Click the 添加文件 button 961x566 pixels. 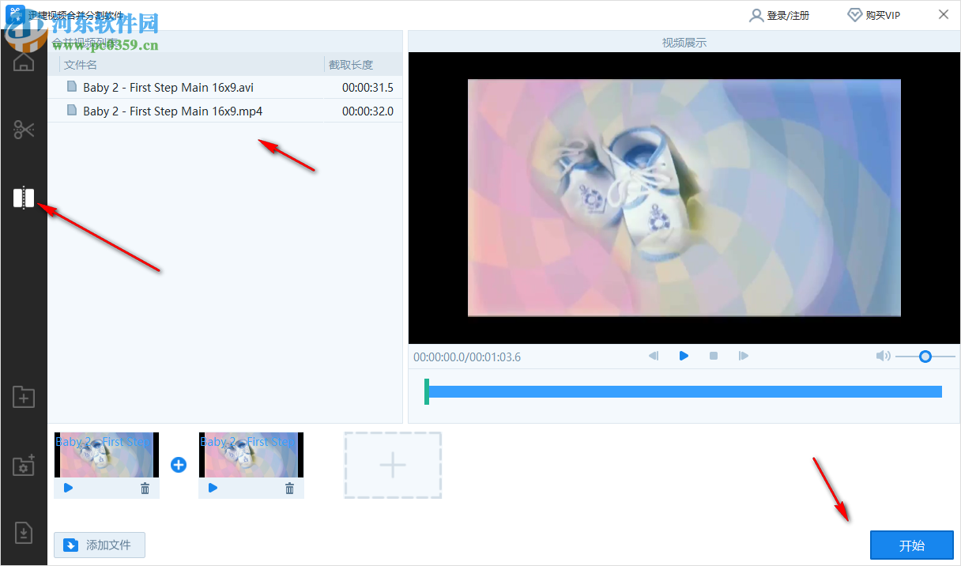100,545
